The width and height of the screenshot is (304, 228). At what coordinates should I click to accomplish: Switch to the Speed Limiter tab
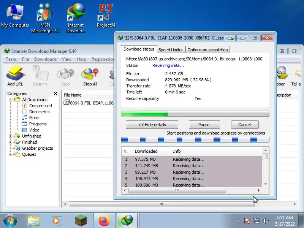[x=171, y=50]
